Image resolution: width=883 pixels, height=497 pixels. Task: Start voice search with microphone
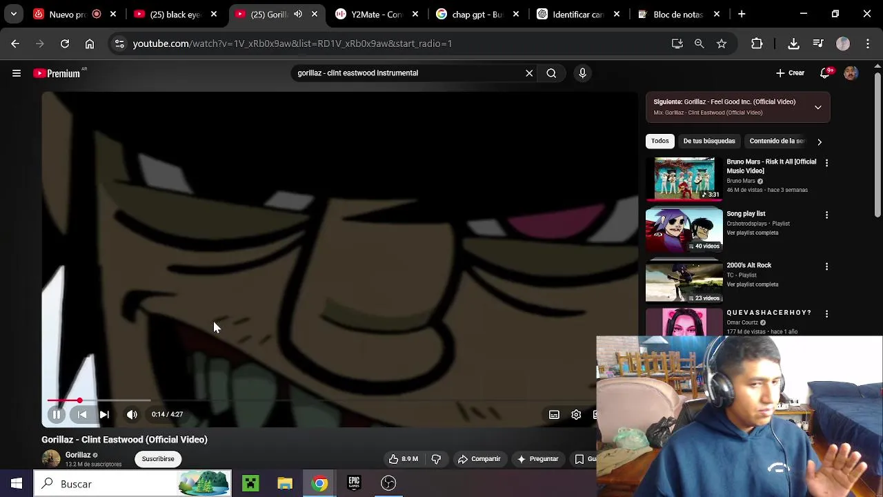tap(582, 73)
